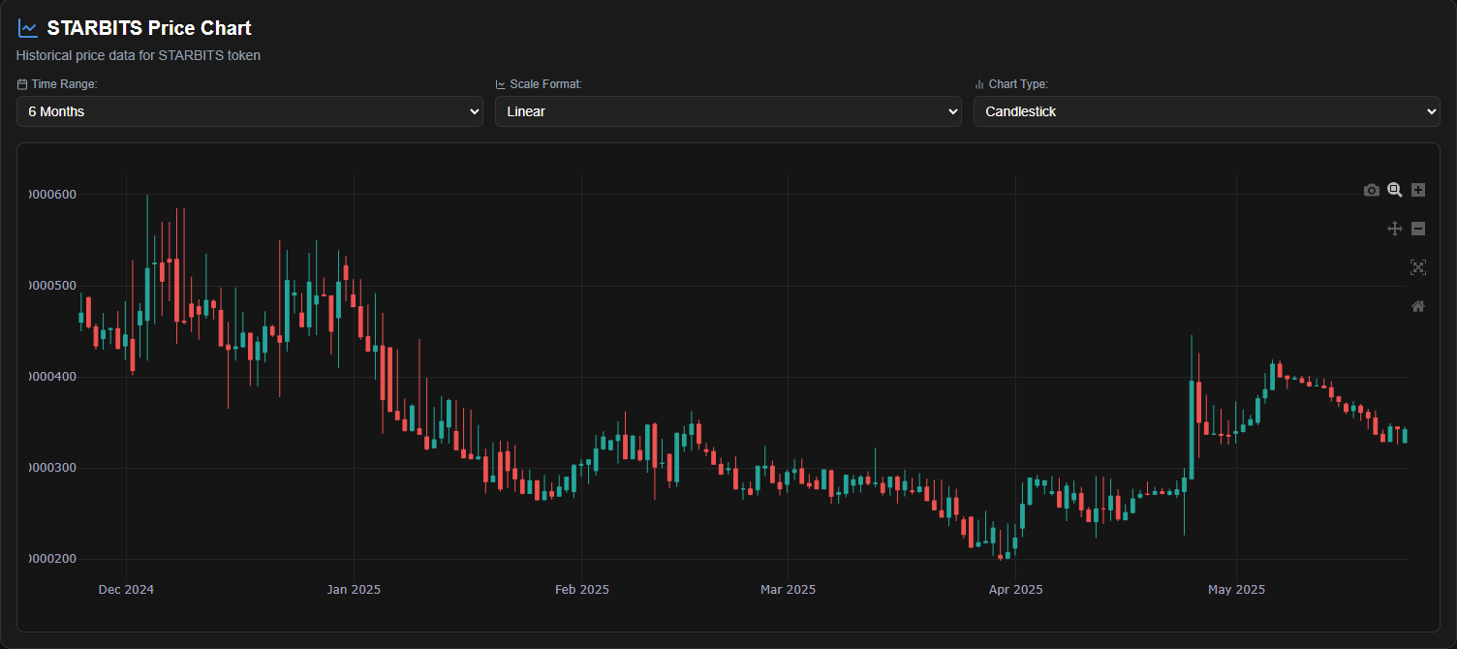The width and height of the screenshot is (1457, 649).
Task: Click the Zoom in plus icon
Action: pyautogui.click(x=1418, y=190)
